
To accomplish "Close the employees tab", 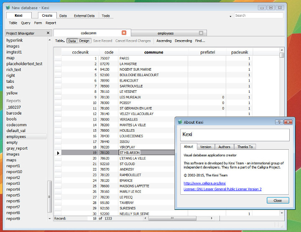I will (x=201, y=33).
